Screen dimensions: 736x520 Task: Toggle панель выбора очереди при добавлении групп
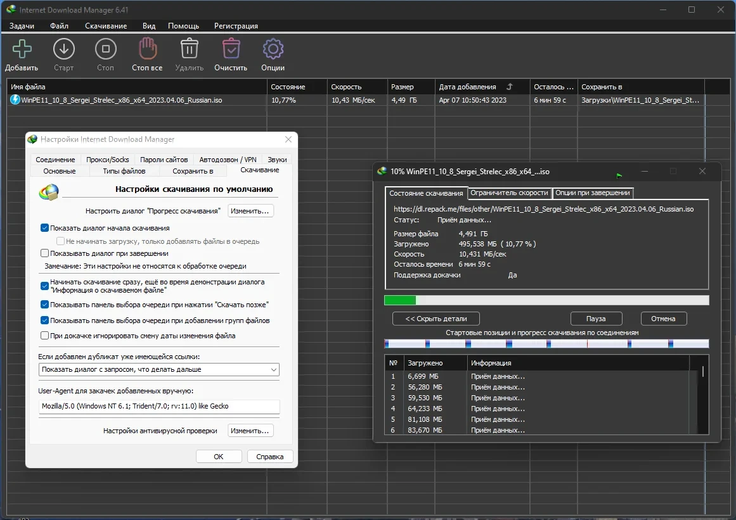click(x=44, y=320)
